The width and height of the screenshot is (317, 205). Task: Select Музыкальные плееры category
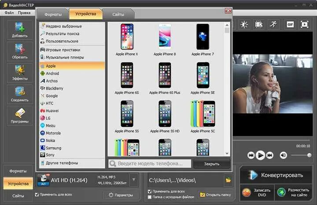72,57
